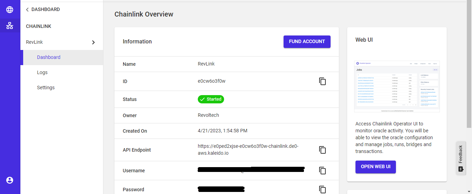Click the FUND ACCOUNT button
This screenshot has width=472, height=194.
pyautogui.click(x=307, y=42)
